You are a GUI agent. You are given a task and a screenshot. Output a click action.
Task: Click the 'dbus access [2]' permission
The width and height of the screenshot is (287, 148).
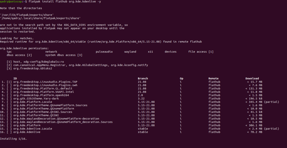(x=19, y=55)
